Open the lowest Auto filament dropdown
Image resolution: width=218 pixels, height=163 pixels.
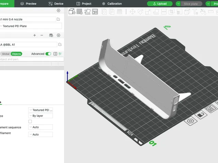41,134
